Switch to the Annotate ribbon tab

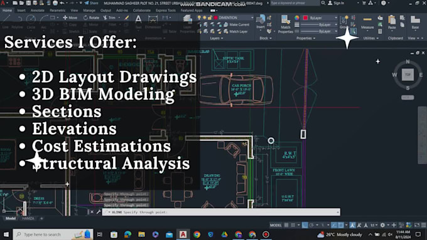(x=37, y=10)
